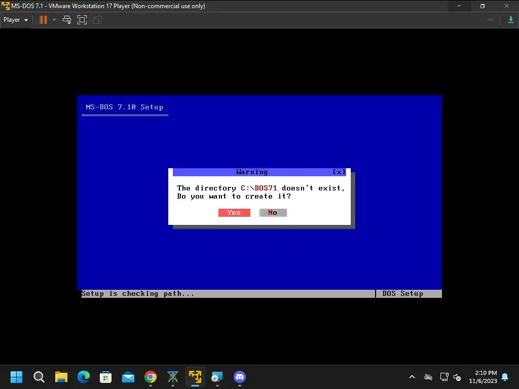
Task: Open the Player menu
Action: 15,20
